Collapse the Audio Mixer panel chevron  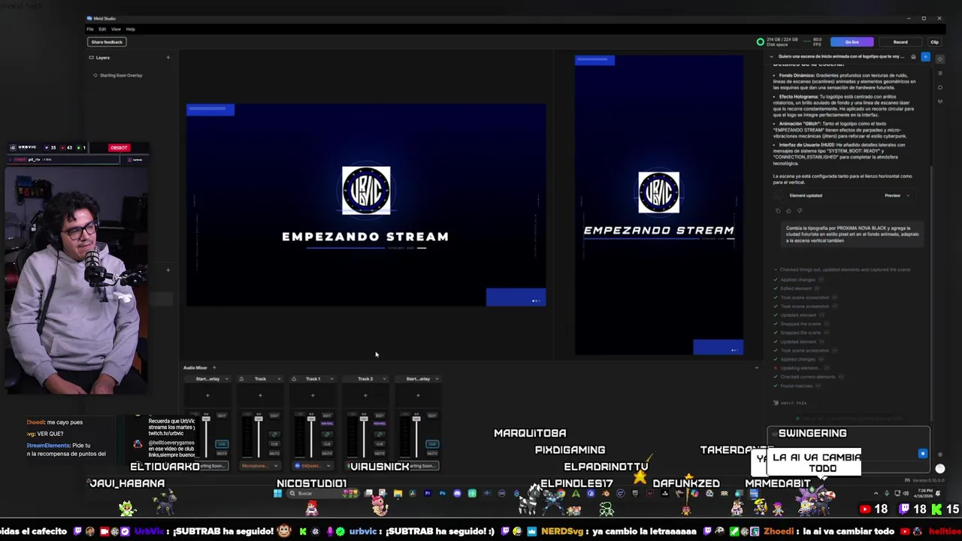click(x=757, y=367)
